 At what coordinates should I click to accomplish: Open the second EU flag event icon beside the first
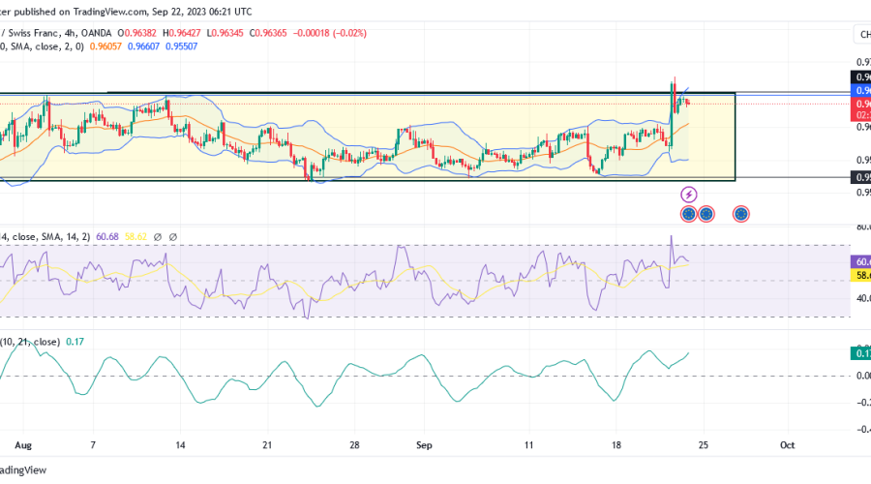706,214
